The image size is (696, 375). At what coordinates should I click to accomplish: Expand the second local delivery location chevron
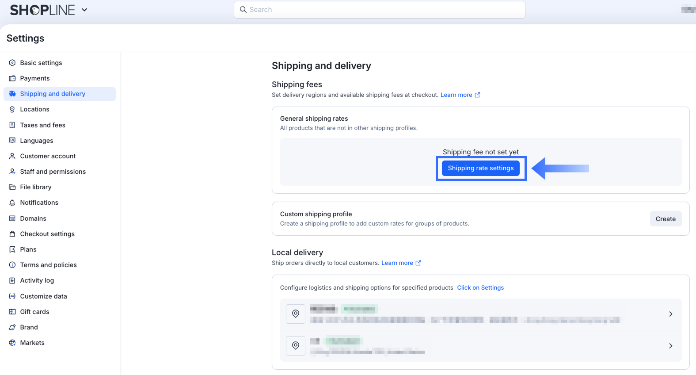[x=670, y=346]
